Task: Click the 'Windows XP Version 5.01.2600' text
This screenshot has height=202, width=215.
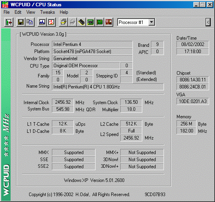Action: [x=94, y=180]
